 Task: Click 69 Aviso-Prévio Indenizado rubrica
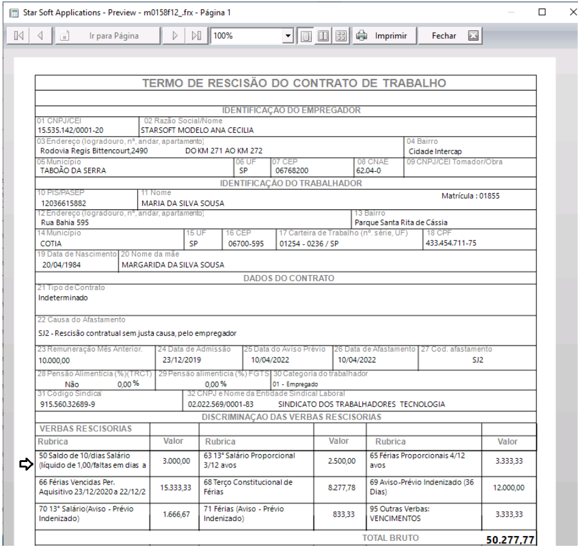(x=422, y=487)
